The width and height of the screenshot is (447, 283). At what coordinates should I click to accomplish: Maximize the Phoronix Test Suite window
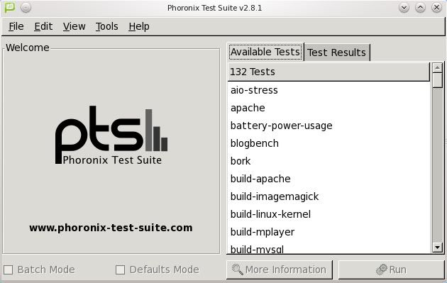tap(420, 7)
